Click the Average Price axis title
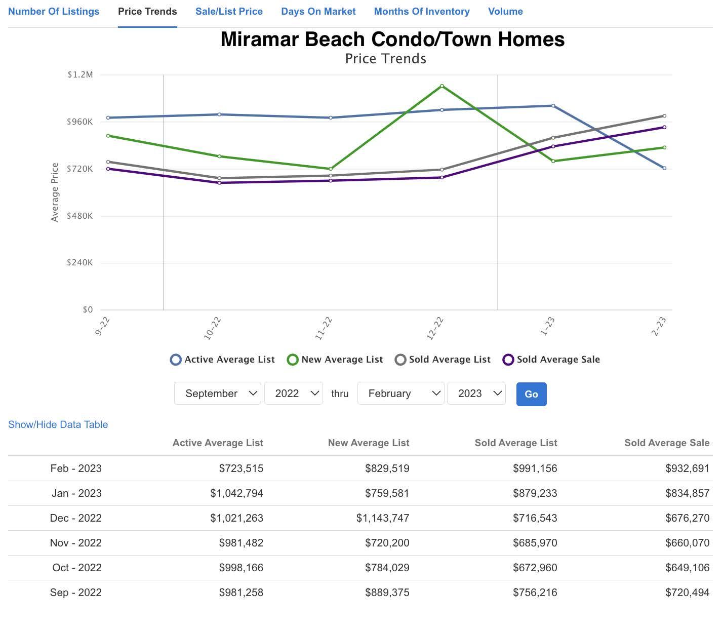 tap(55, 192)
